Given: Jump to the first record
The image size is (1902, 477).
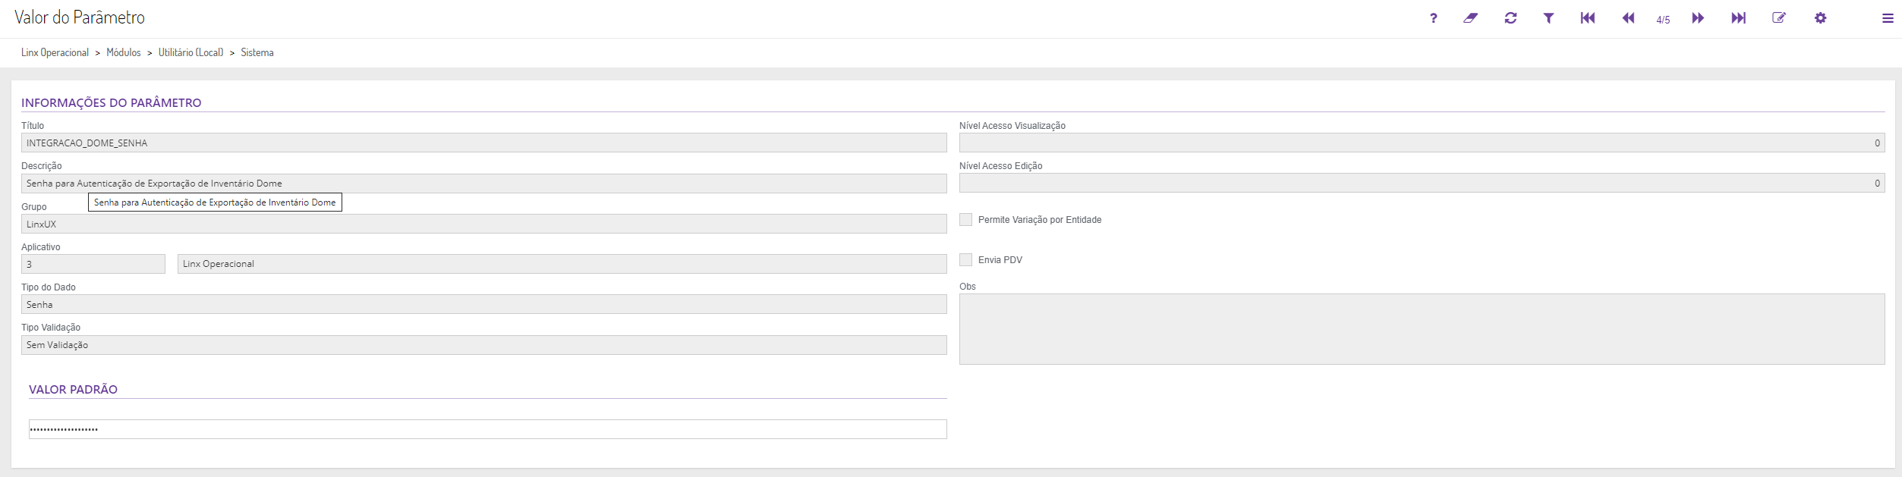Looking at the screenshot, I should click(1587, 18).
